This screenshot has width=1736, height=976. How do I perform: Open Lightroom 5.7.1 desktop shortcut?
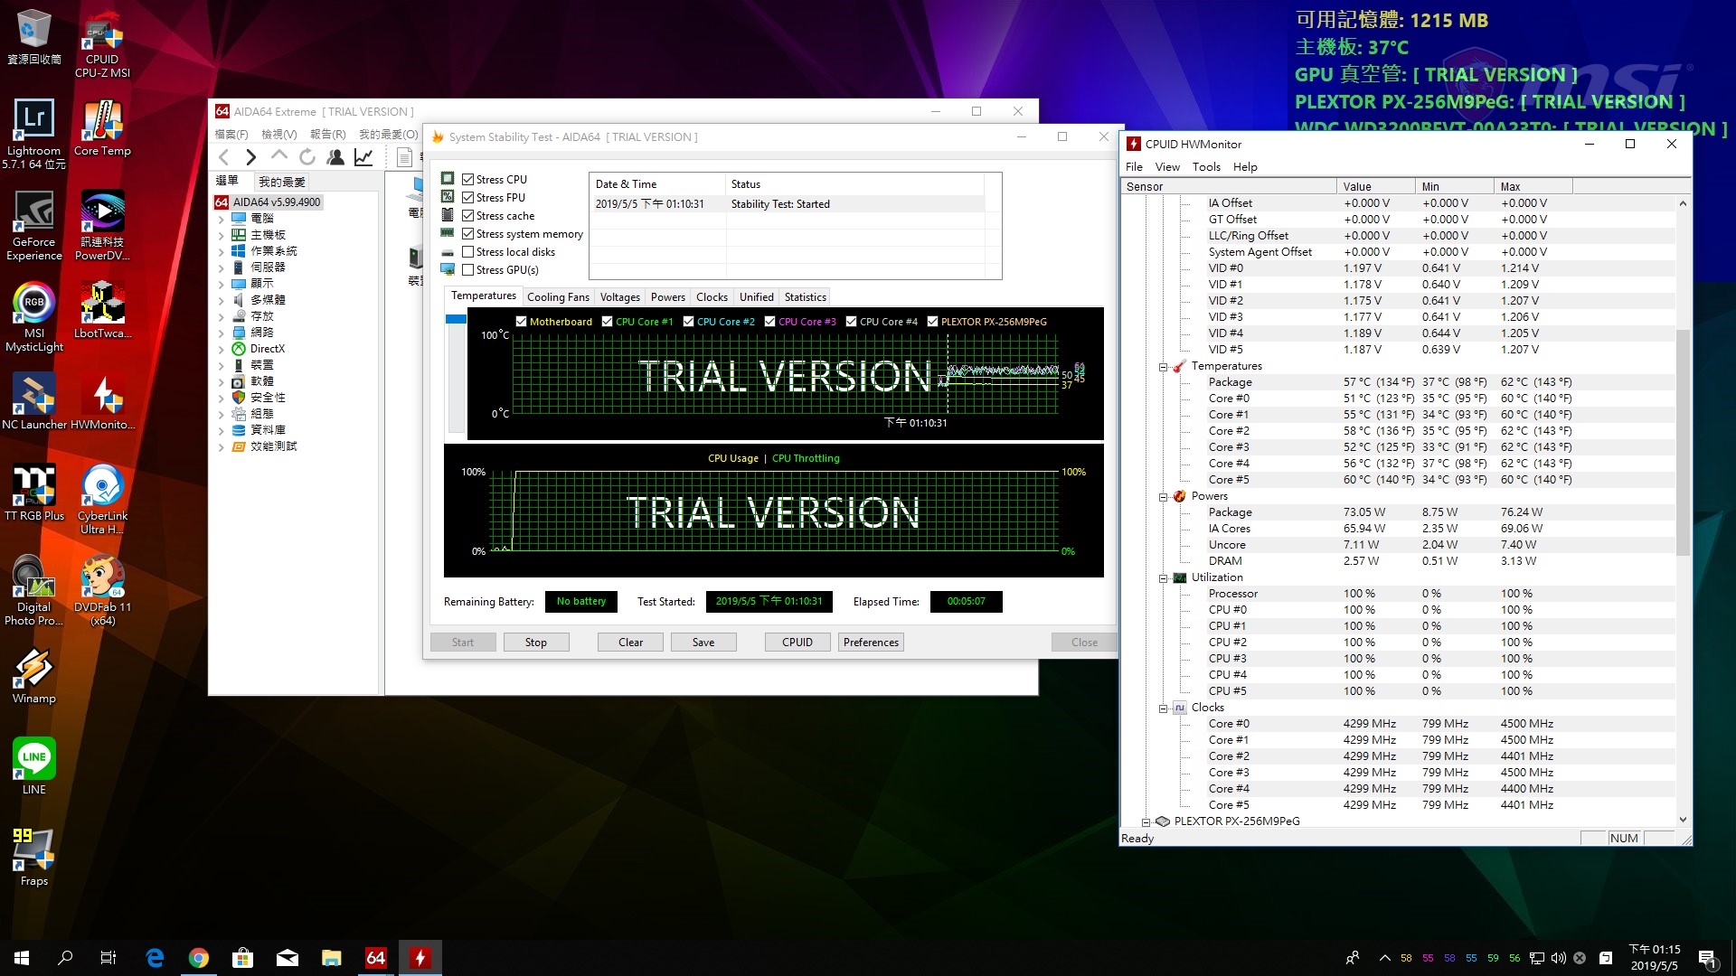coord(34,133)
